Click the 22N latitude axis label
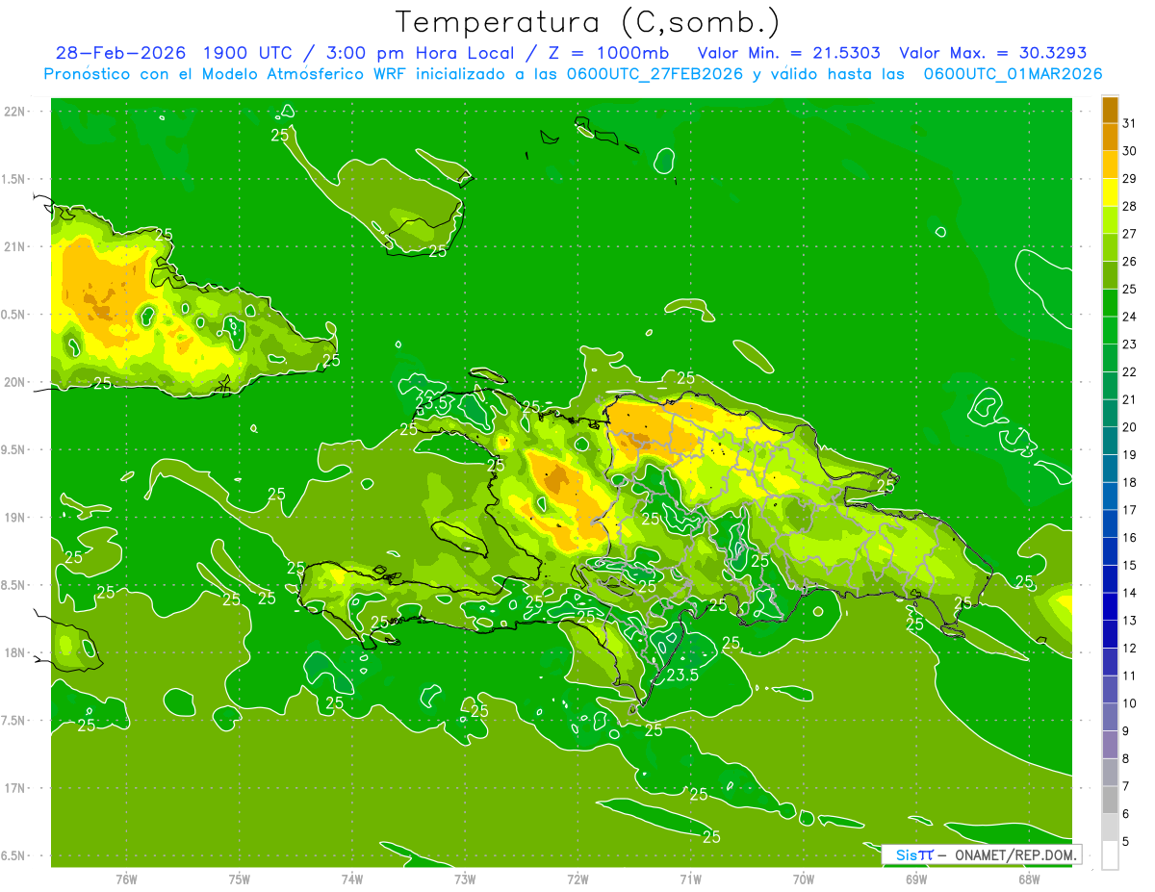Viewport: 1155px width, 892px height. 14,111
